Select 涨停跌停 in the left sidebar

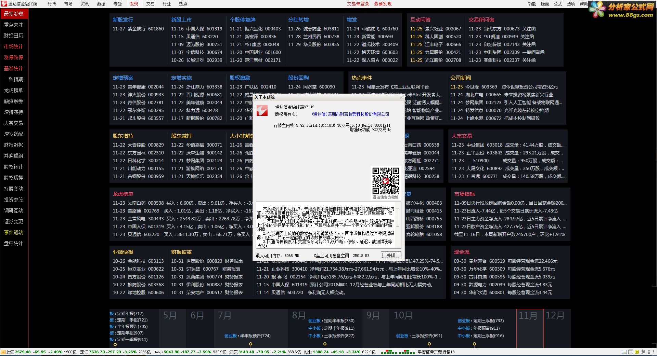pyautogui.click(x=14, y=57)
